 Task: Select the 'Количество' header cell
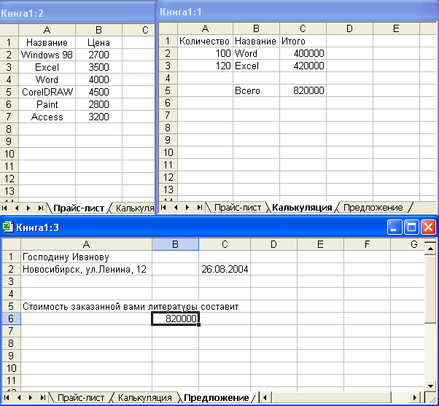tap(205, 41)
